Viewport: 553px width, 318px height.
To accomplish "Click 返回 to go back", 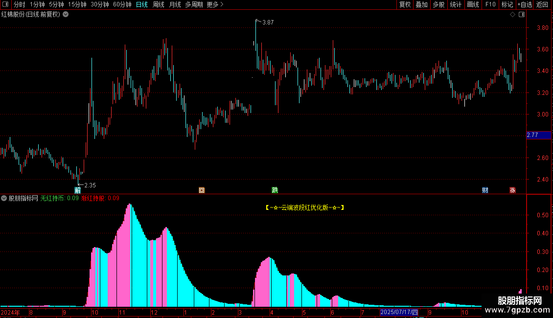I will [x=542, y=4].
